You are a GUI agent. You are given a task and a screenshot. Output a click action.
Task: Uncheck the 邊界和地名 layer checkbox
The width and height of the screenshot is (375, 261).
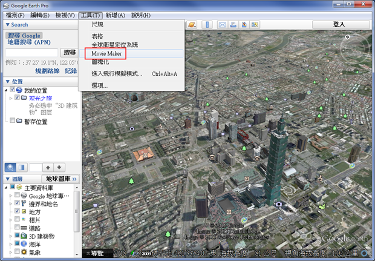pyautogui.click(x=17, y=203)
